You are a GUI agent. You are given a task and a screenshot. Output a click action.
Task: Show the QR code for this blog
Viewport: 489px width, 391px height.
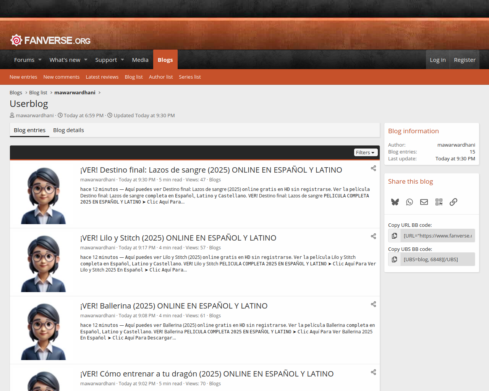439,202
